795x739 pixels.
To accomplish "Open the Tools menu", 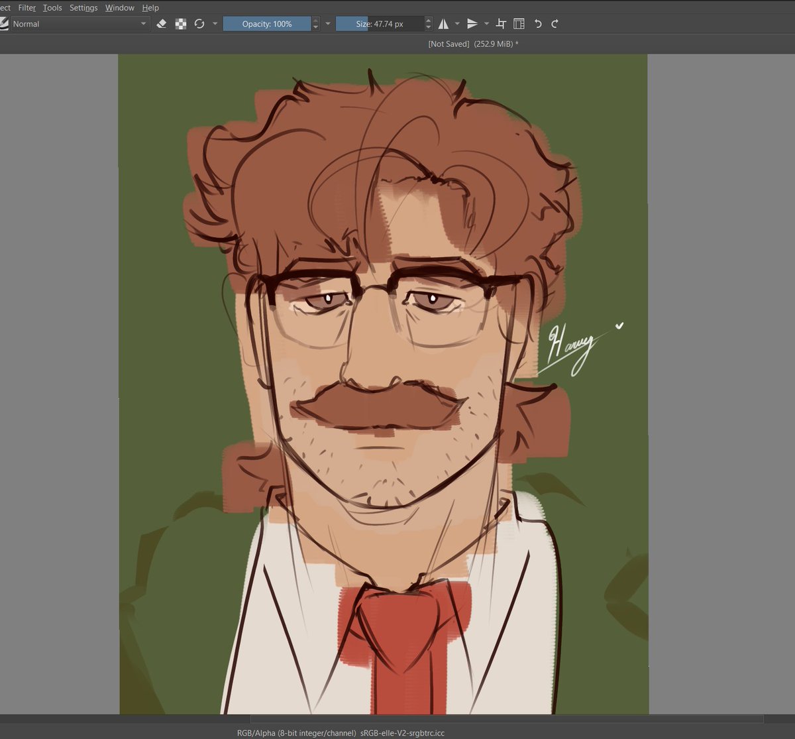I will pos(52,8).
